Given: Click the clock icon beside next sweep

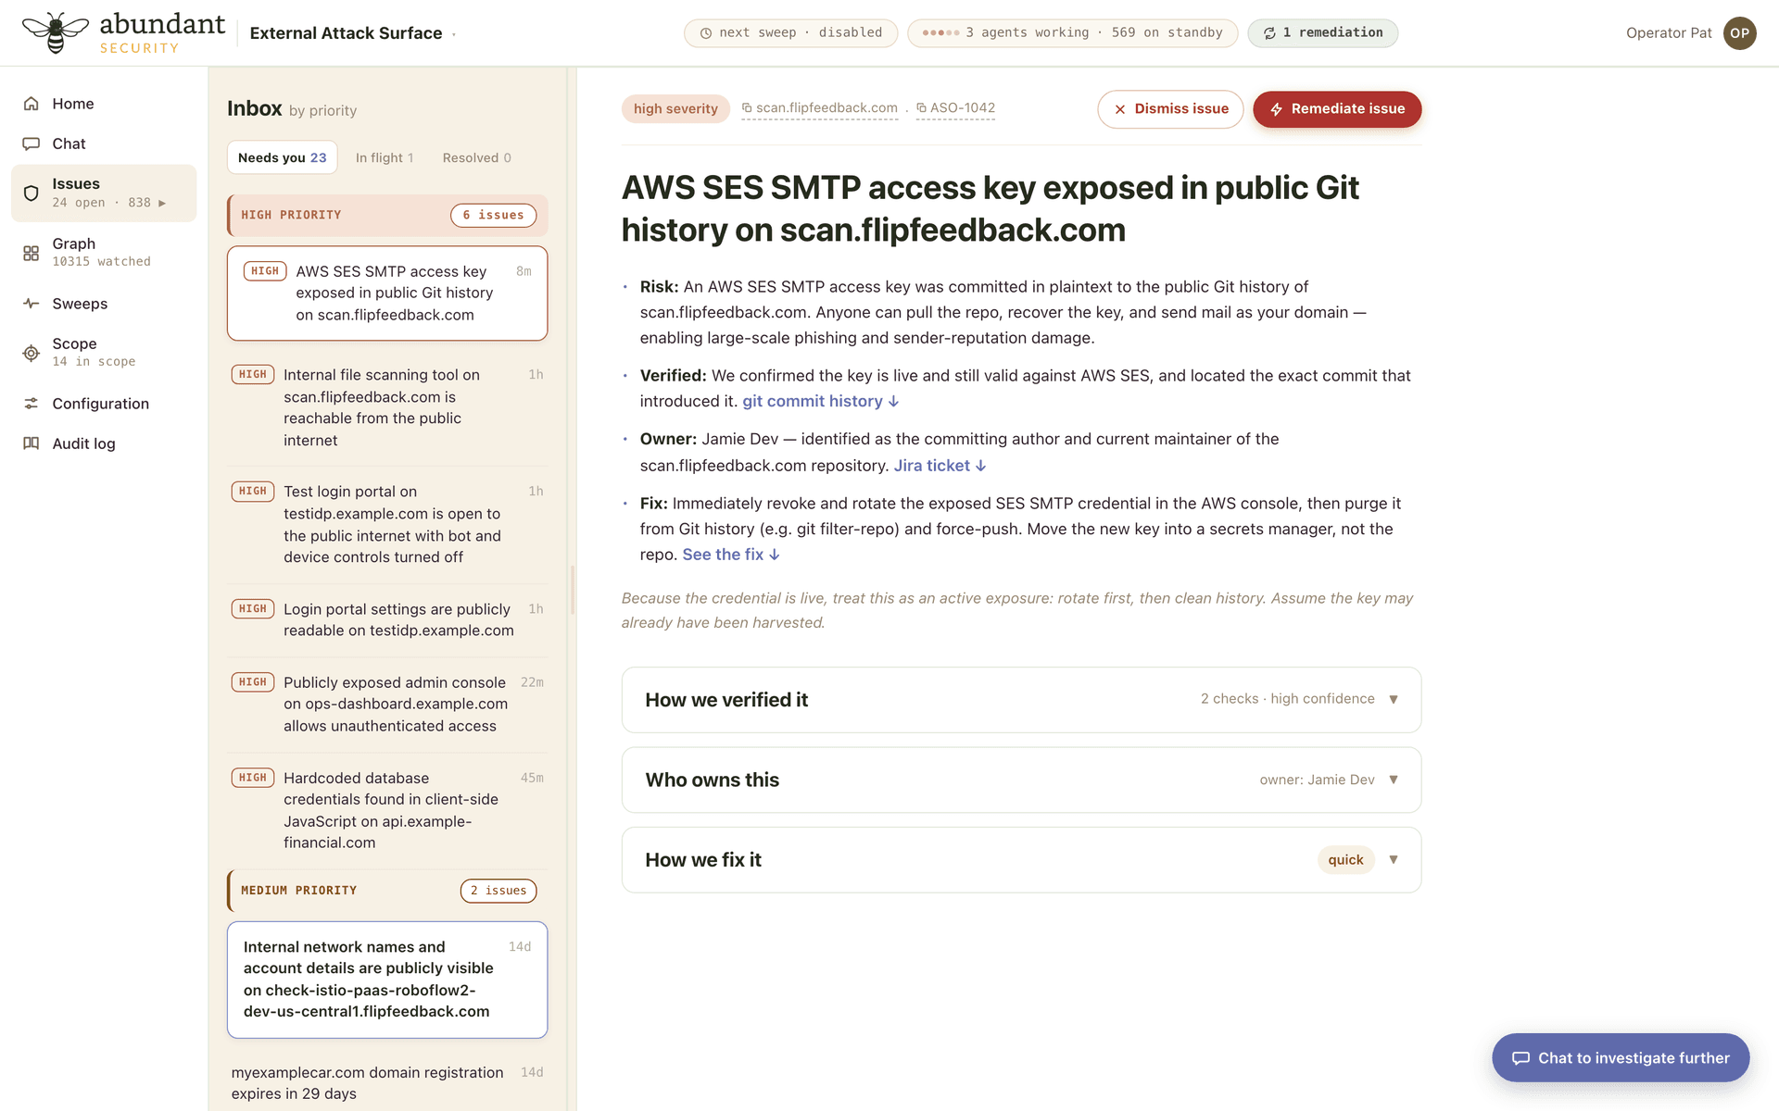Looking at the screenshot, I should pos(706,33).
